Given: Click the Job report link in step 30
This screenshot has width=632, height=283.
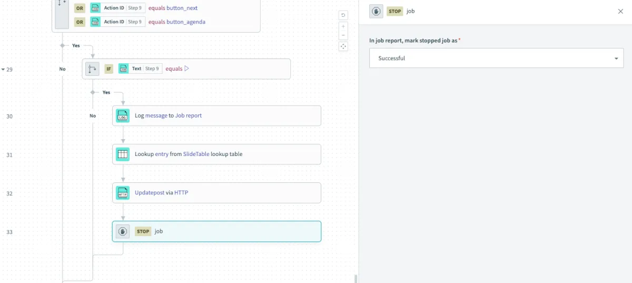Looking at the screenshot, I should point(189,115).
